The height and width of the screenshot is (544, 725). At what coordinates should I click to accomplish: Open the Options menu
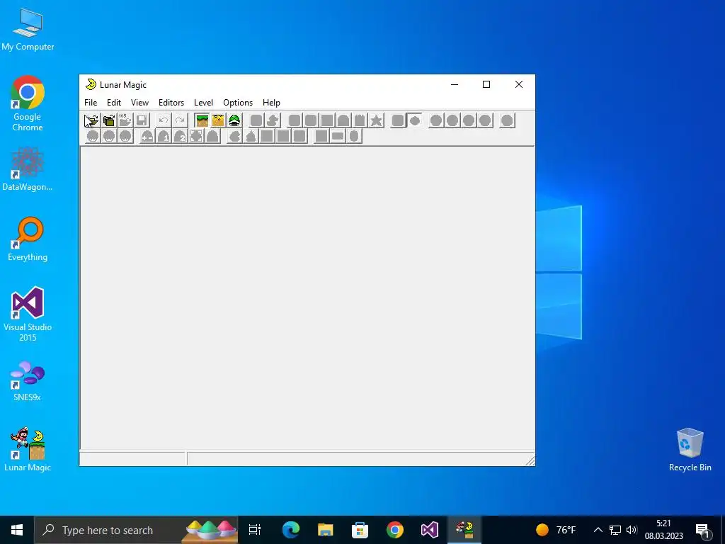(238, 103)
